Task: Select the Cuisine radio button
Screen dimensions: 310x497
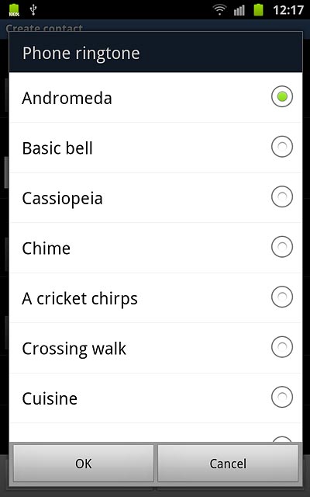Action: [x=282, y=397]
